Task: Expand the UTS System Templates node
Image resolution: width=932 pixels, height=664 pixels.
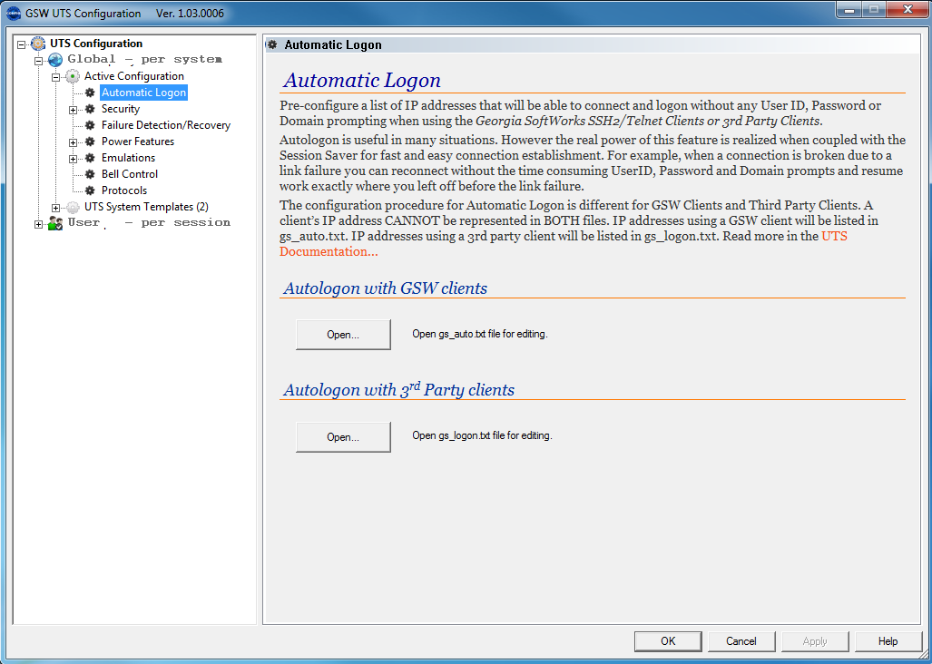Action: 56,208
